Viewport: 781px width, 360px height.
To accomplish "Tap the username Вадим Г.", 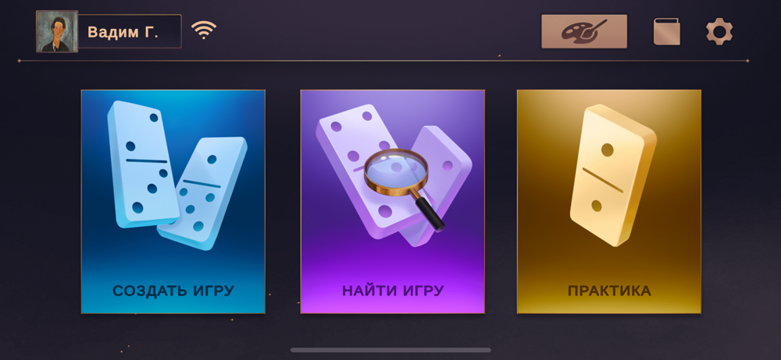I will tap(123, 32).
